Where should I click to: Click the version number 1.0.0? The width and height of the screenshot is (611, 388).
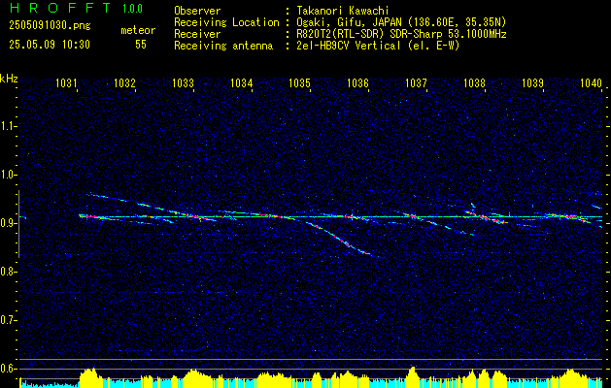(132, 8)
